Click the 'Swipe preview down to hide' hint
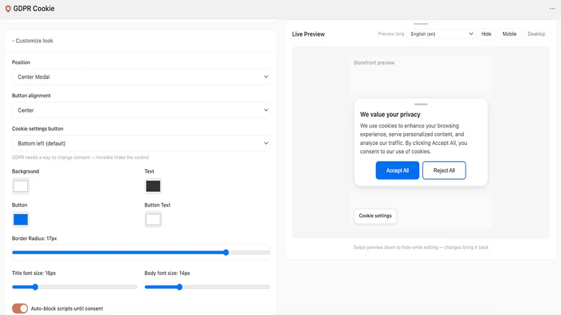Viewport: 561px width, 315px height. [421, 248]
